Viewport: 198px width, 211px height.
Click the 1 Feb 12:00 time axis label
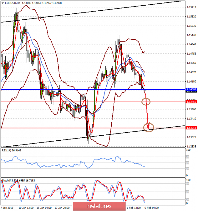click(x=134, y=208)
